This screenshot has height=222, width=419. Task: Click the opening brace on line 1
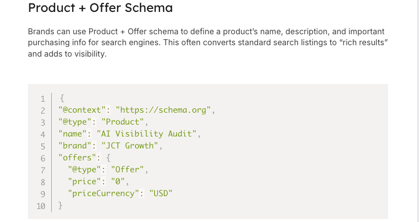pyautogui.click(x=61, y=98)
